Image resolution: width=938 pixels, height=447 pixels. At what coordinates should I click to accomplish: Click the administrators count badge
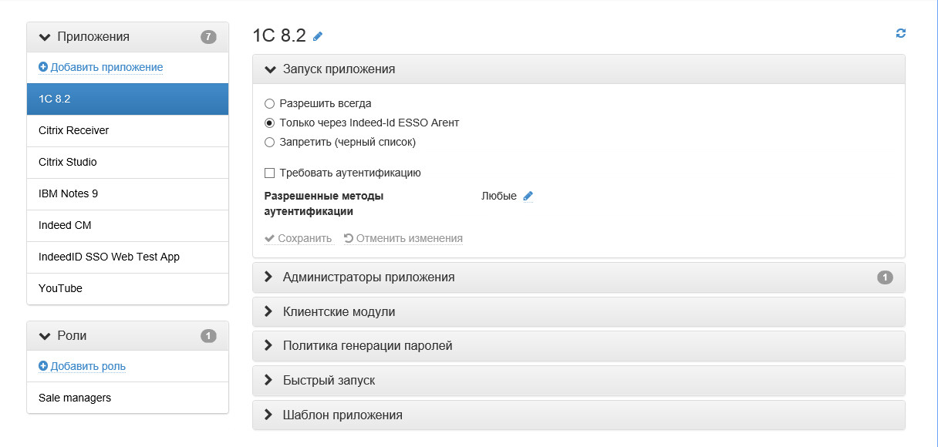[x=885, y=277]
